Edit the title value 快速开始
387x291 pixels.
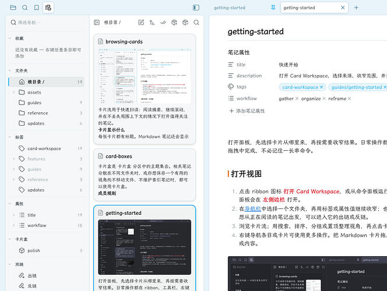click(x=289, y=65)
